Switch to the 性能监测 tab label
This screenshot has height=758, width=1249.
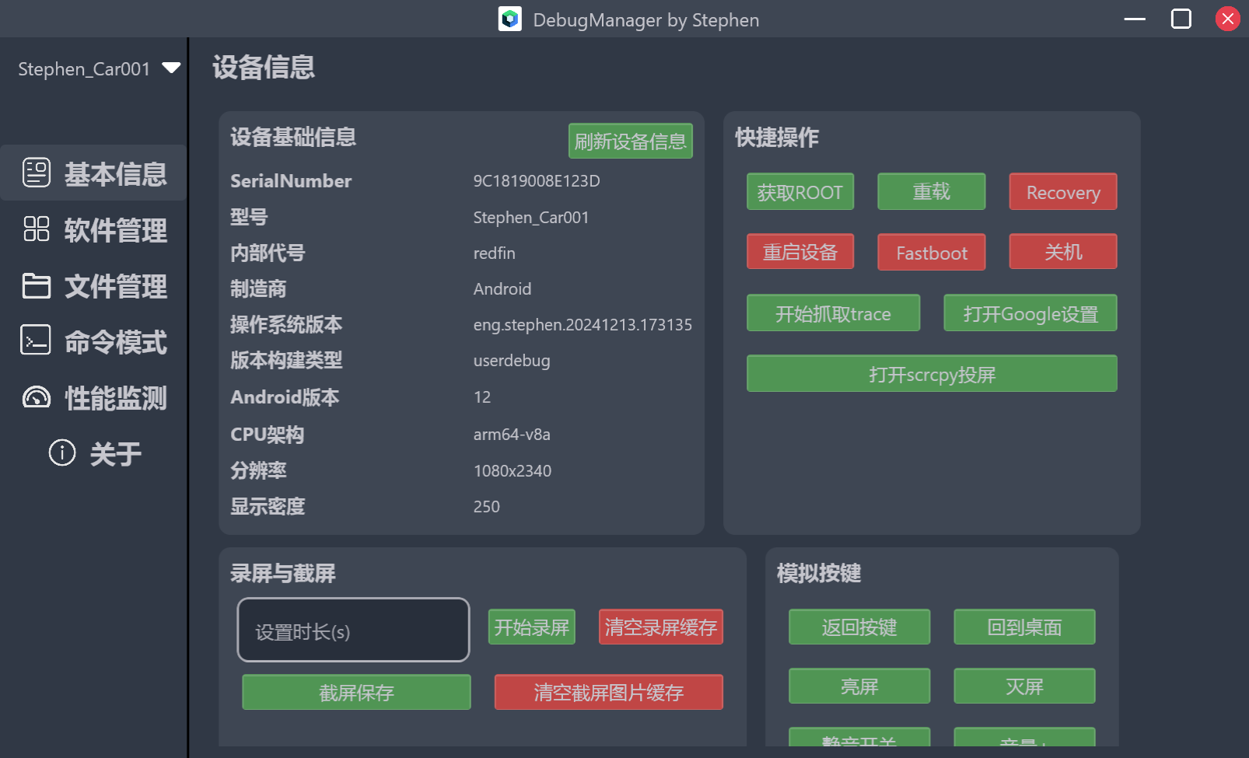115,399
